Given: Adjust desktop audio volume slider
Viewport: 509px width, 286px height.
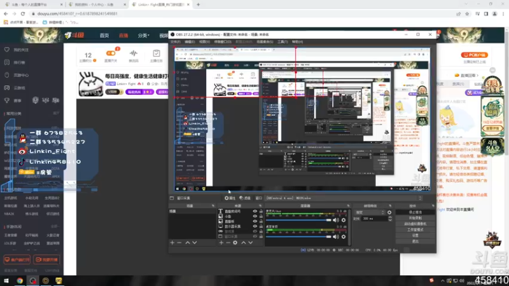Looking at the screenshot, I should pos(298,236).
